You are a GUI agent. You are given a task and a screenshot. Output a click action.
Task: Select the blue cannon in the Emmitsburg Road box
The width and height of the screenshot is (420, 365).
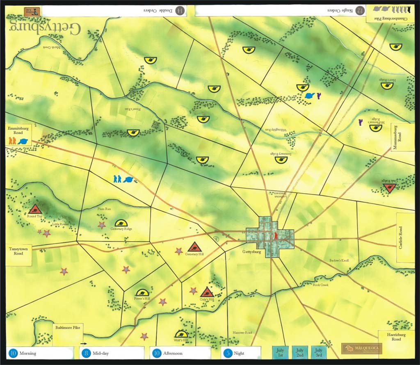click(x=23, y=141)
